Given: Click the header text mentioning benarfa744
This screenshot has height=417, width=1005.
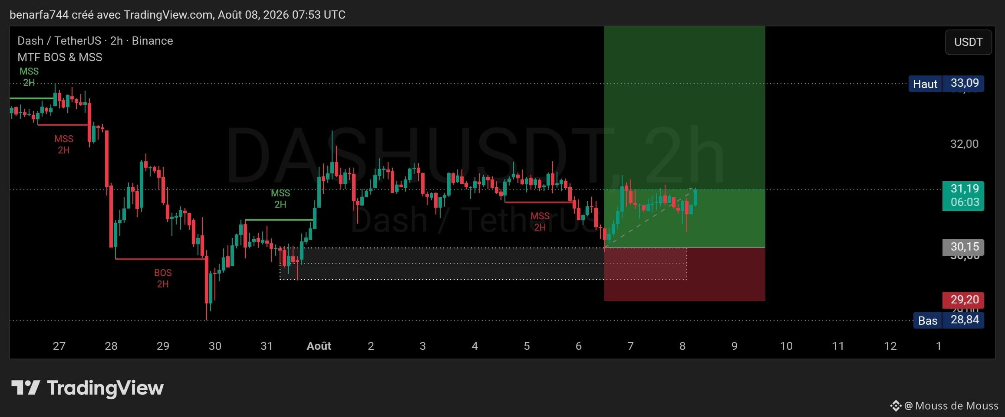Looking at the screenshot, I should (178, 15).
